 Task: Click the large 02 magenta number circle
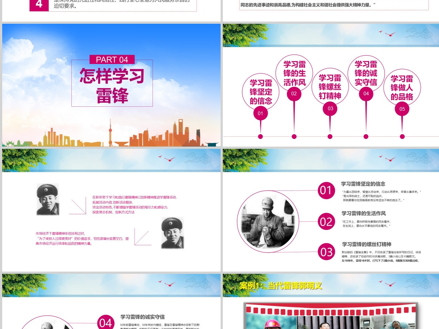326,222
